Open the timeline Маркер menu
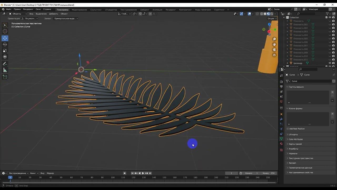 (x=50, y=173)
